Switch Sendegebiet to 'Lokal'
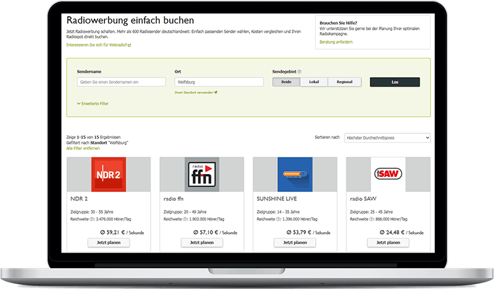494x289 pixels. point(314,82)
